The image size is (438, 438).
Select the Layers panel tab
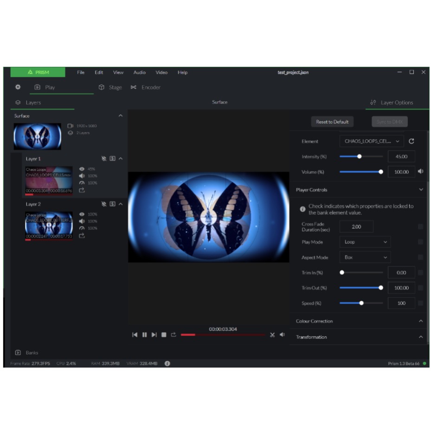point(43,103)
